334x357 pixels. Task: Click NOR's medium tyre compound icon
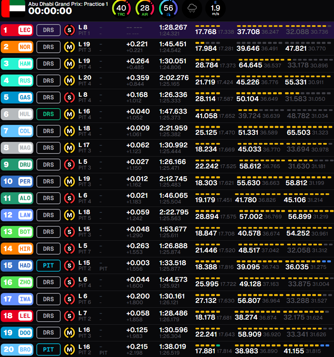click(69, 47)
